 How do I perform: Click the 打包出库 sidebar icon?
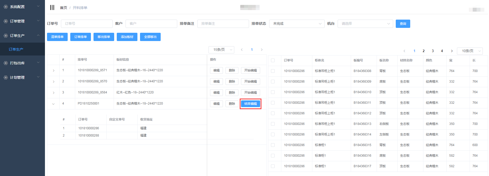click(6, 63)
